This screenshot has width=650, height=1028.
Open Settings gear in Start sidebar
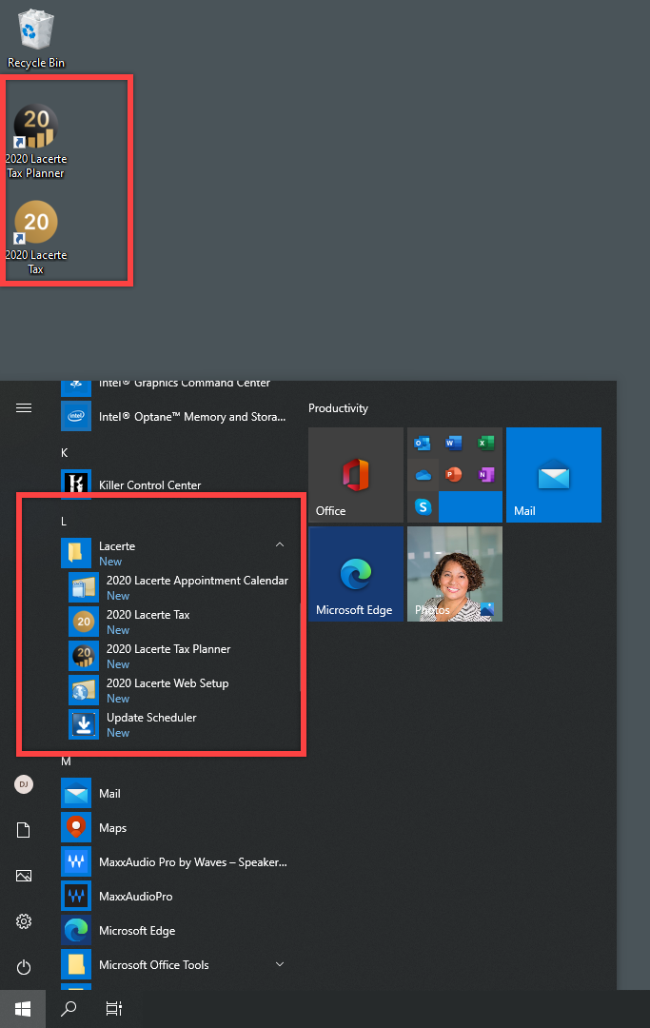pos(24,921)
